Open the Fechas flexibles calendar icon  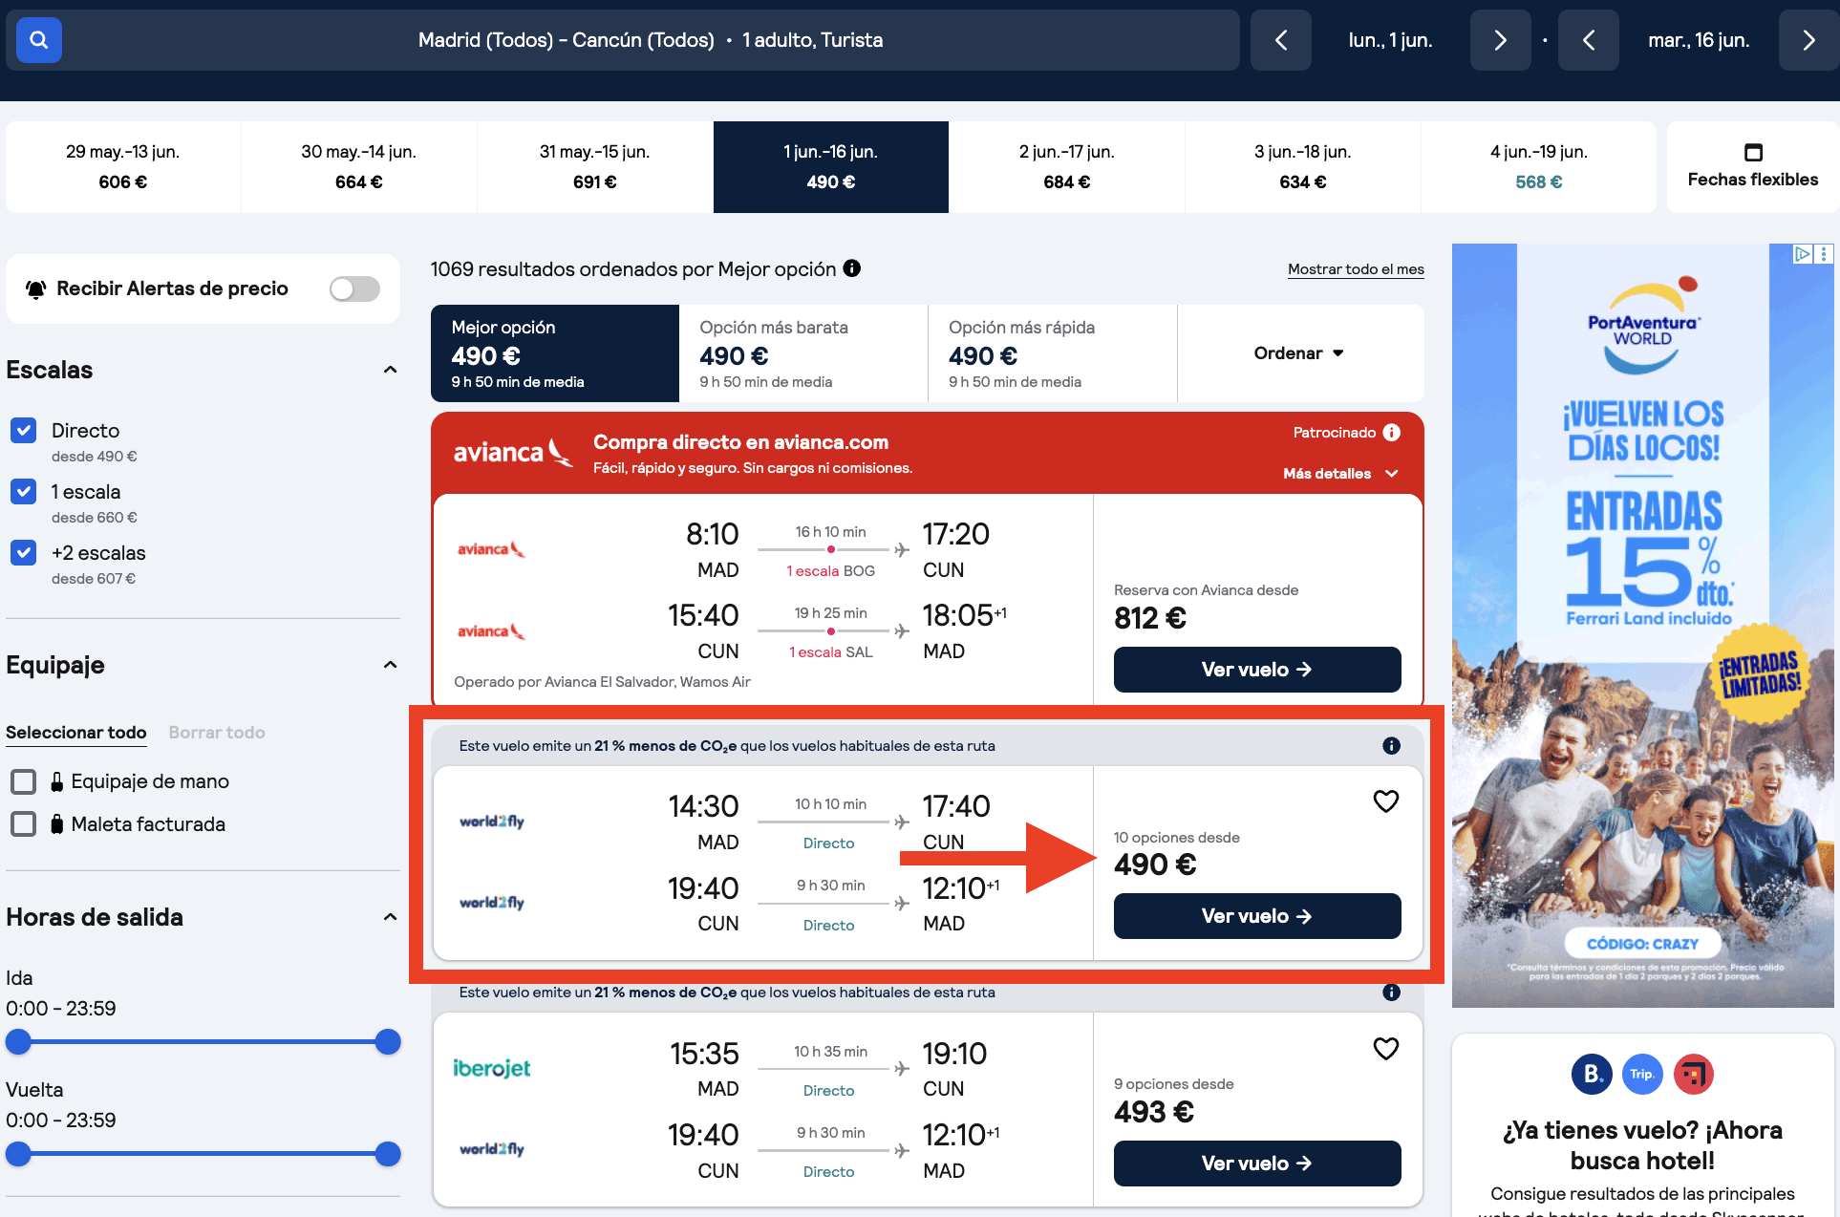click(x=1754, y=153)
